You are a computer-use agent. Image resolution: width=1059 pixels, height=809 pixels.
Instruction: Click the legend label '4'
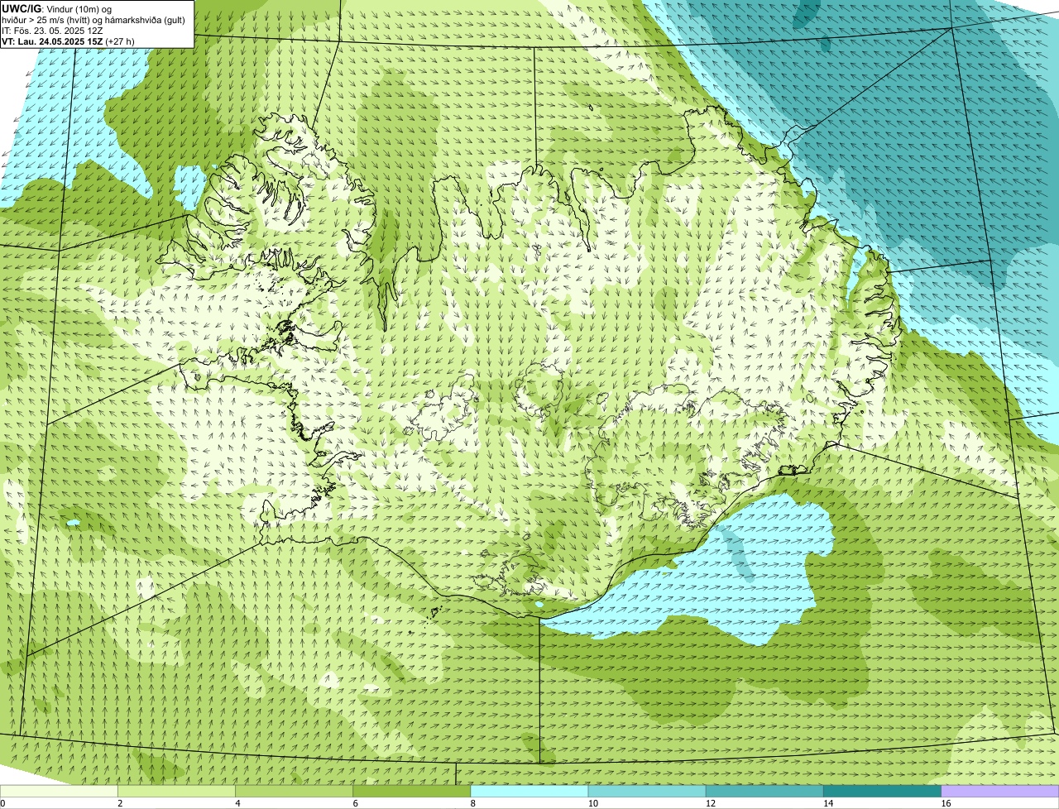point(237,803)
